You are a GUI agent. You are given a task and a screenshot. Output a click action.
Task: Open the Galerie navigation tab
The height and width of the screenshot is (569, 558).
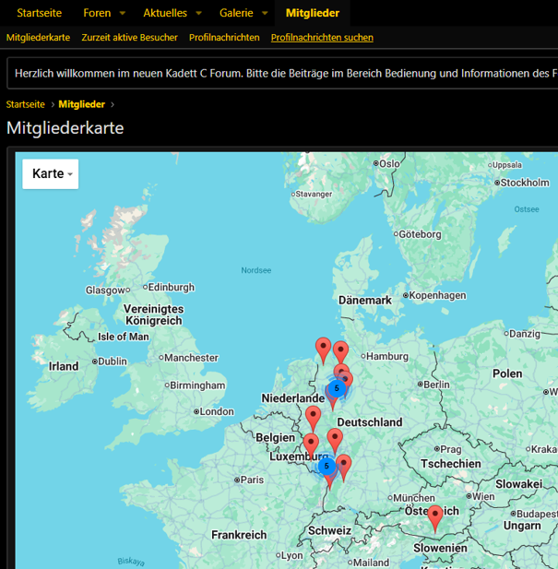[236, 13]
